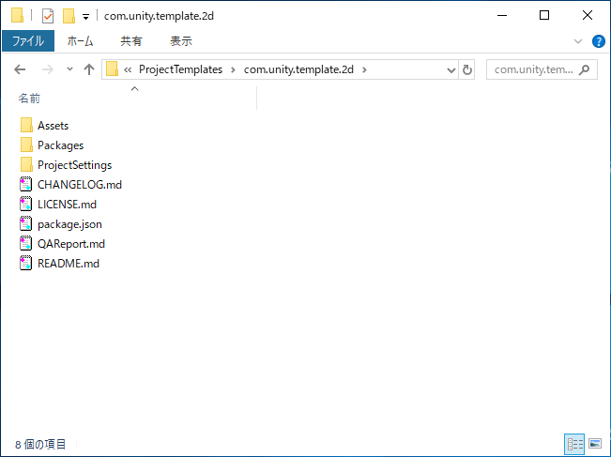
Task: Select the CHANGELOG.md file name
Action: click(x=80, y=185)
